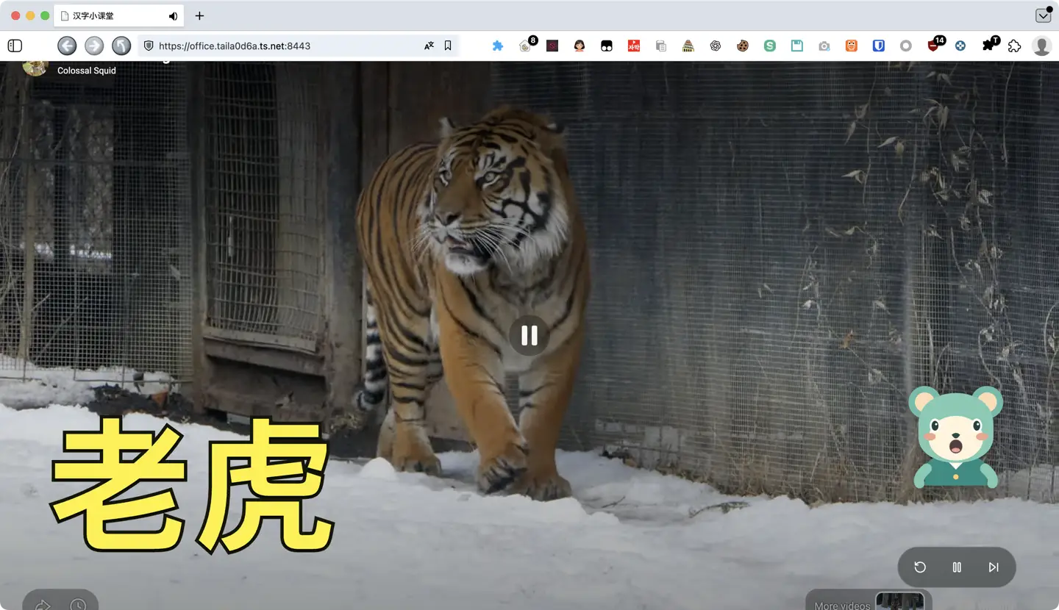
Task: Open the More videos panel
Action: click(869, 600)
